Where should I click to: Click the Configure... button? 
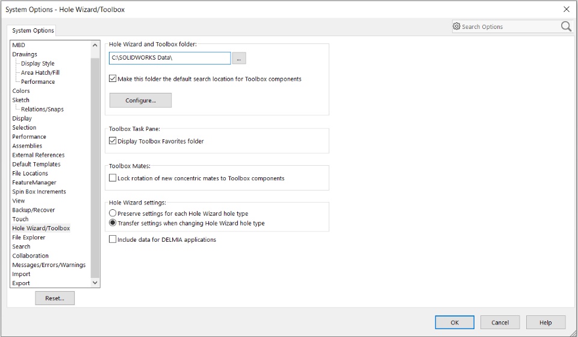(140, 101)
